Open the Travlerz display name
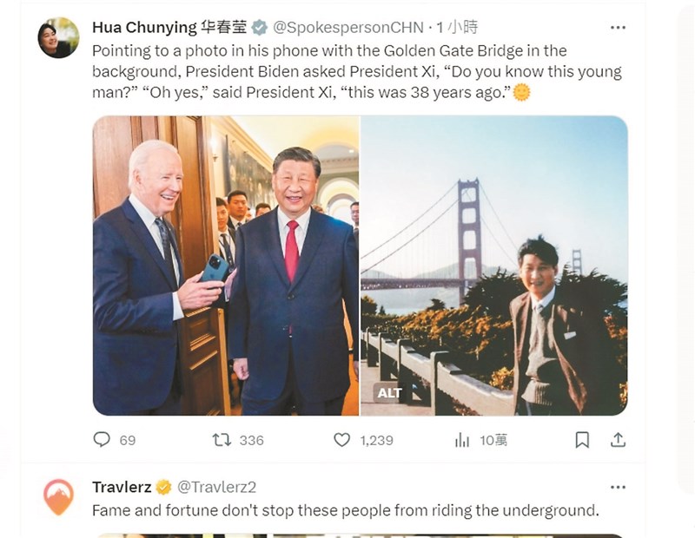Image resolution: width=695 pixels, height=538 pixels. pos(122,487)
